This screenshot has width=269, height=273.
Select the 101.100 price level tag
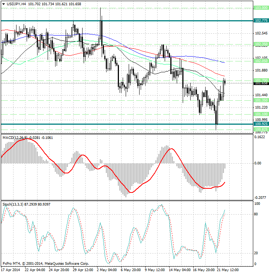point(260,114)
